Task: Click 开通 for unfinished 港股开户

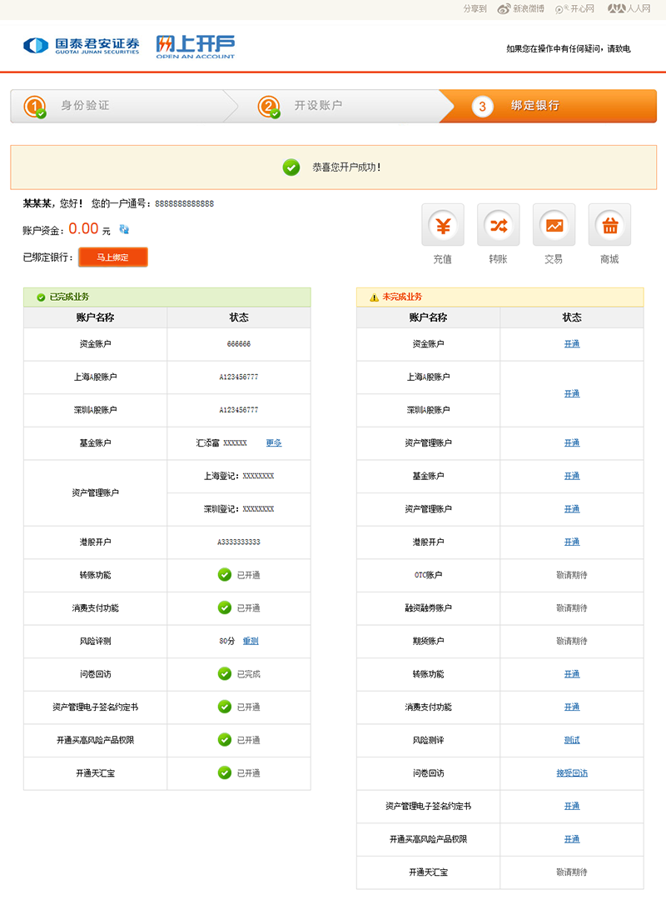Action: pos(572,542)
